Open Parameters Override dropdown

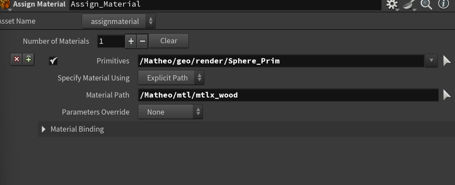click(170, 112)
